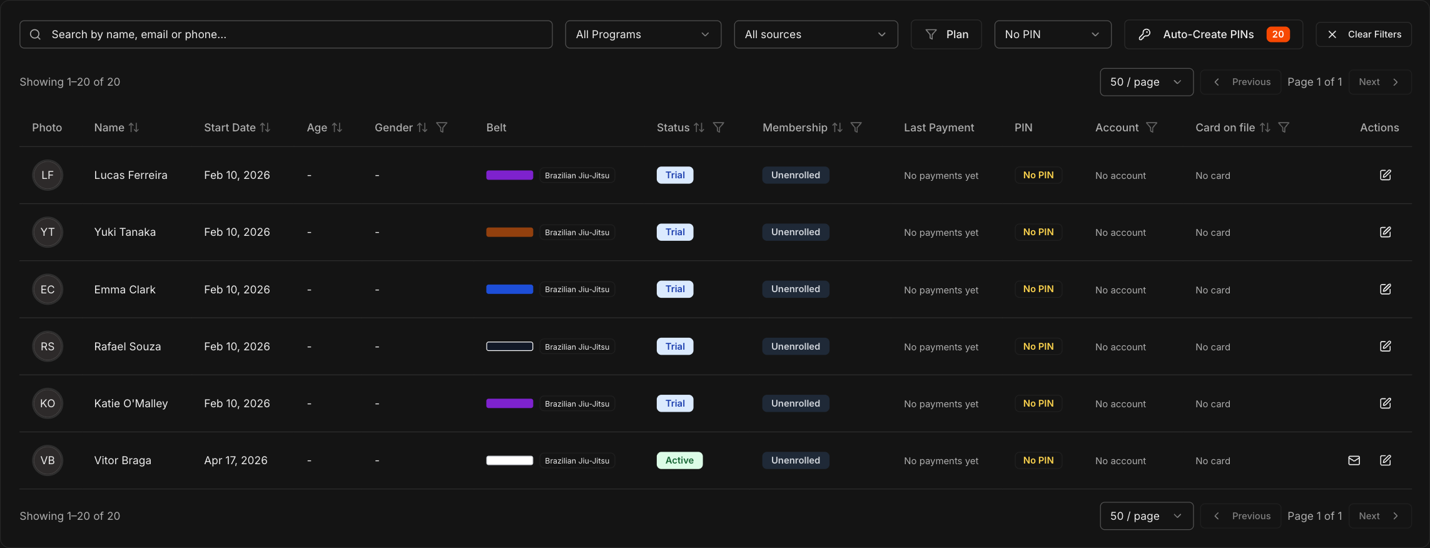Sort by Card on file arrows

[x=1265, y=128]
